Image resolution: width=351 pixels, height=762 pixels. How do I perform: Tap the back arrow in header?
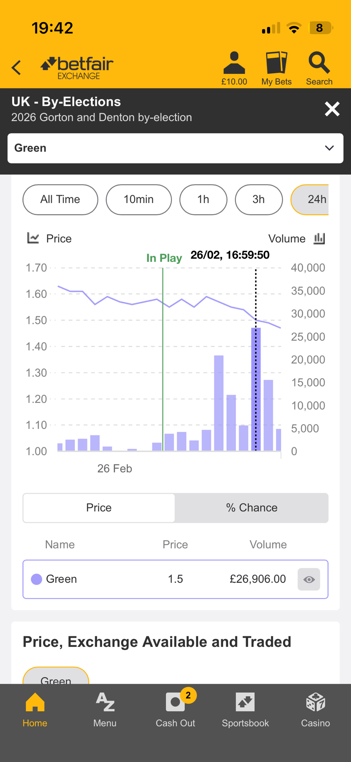click(16, 68)
